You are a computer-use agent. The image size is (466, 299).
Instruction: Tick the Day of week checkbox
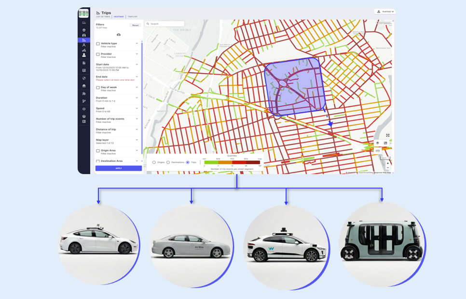98,88
